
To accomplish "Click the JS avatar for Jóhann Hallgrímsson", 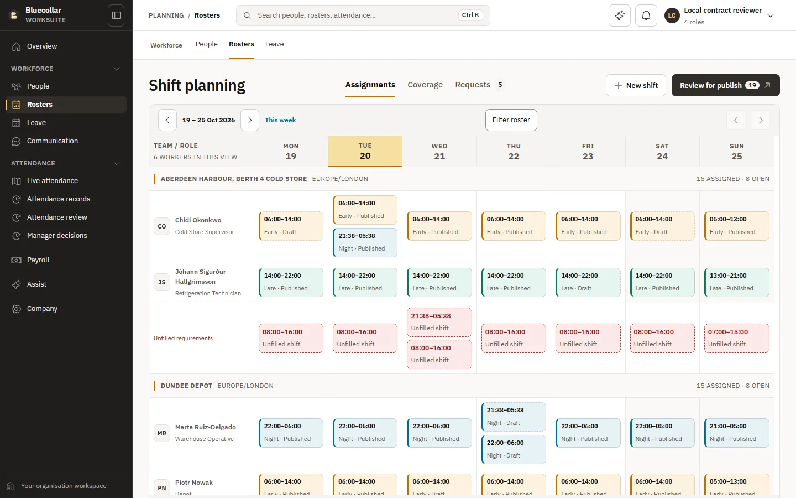I will (x=162, y=282).
